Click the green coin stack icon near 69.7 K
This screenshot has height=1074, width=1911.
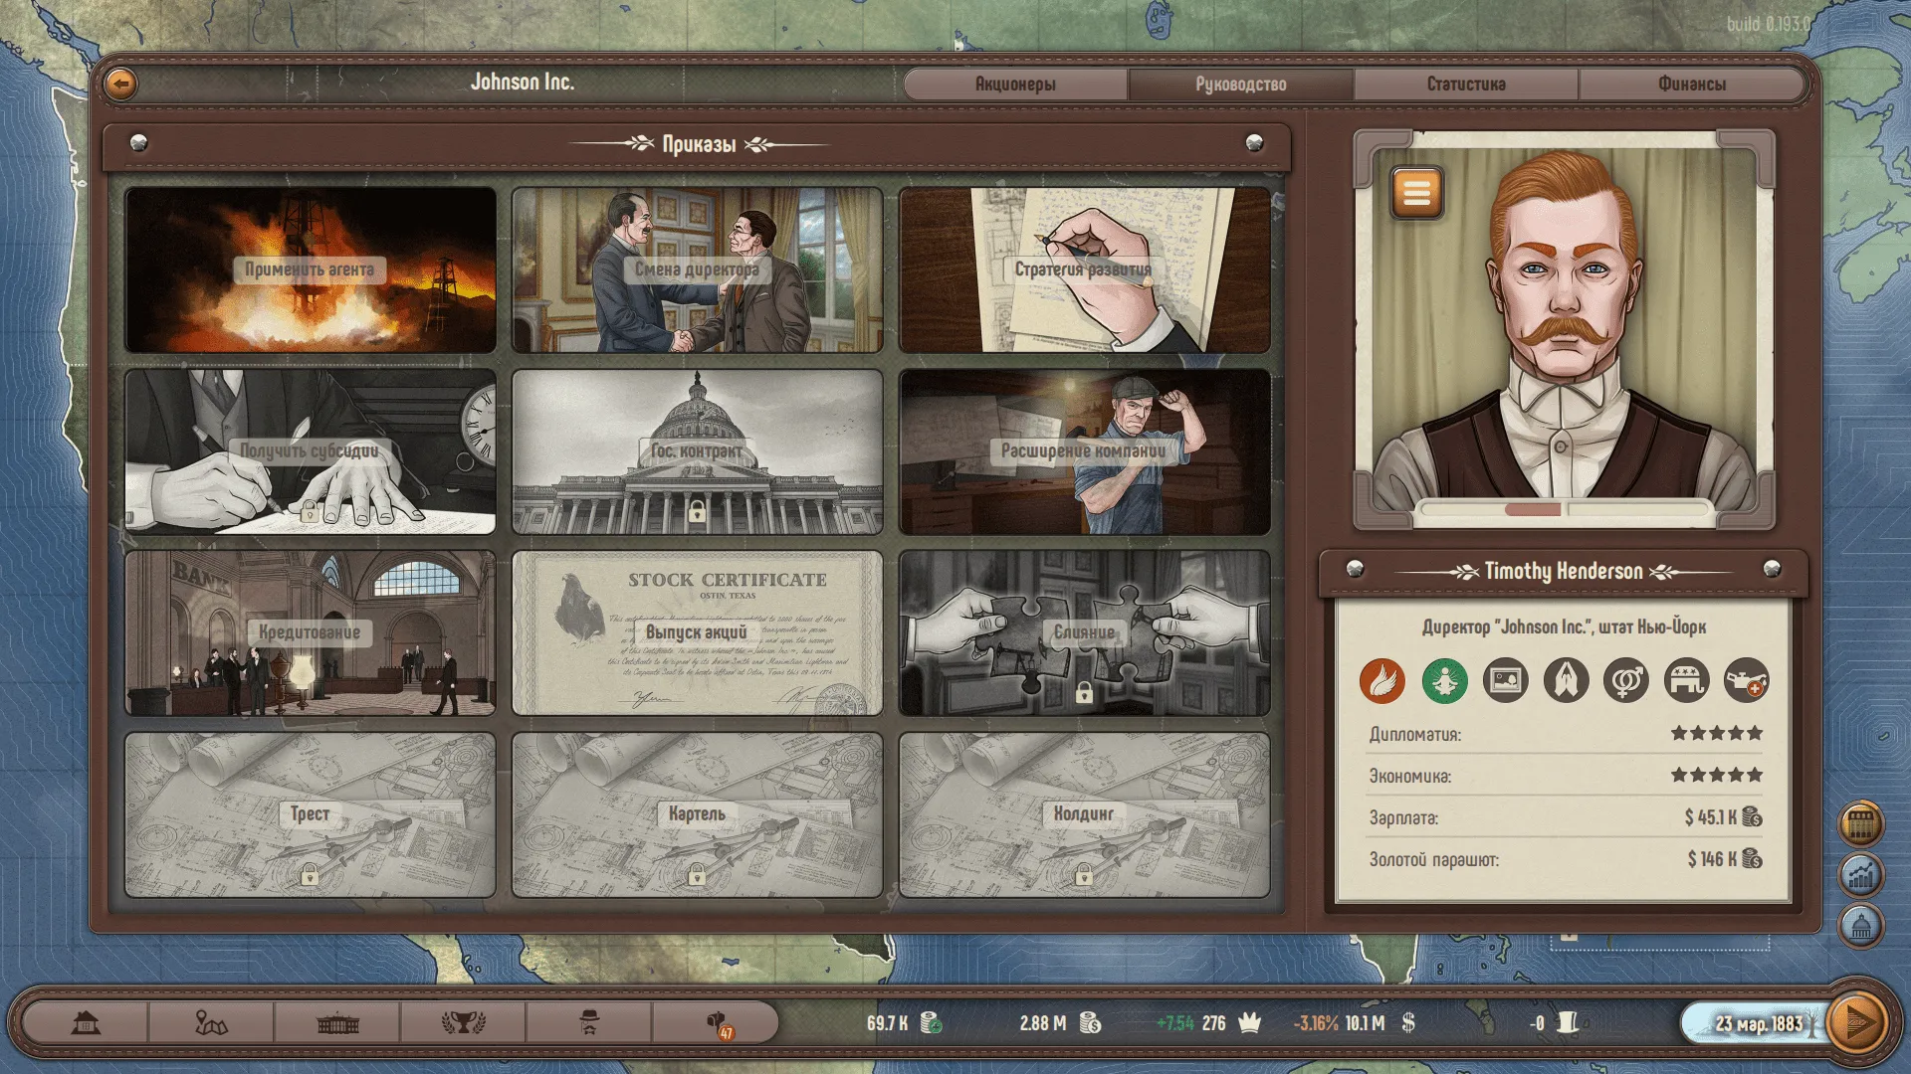(x=931, y=1023)
